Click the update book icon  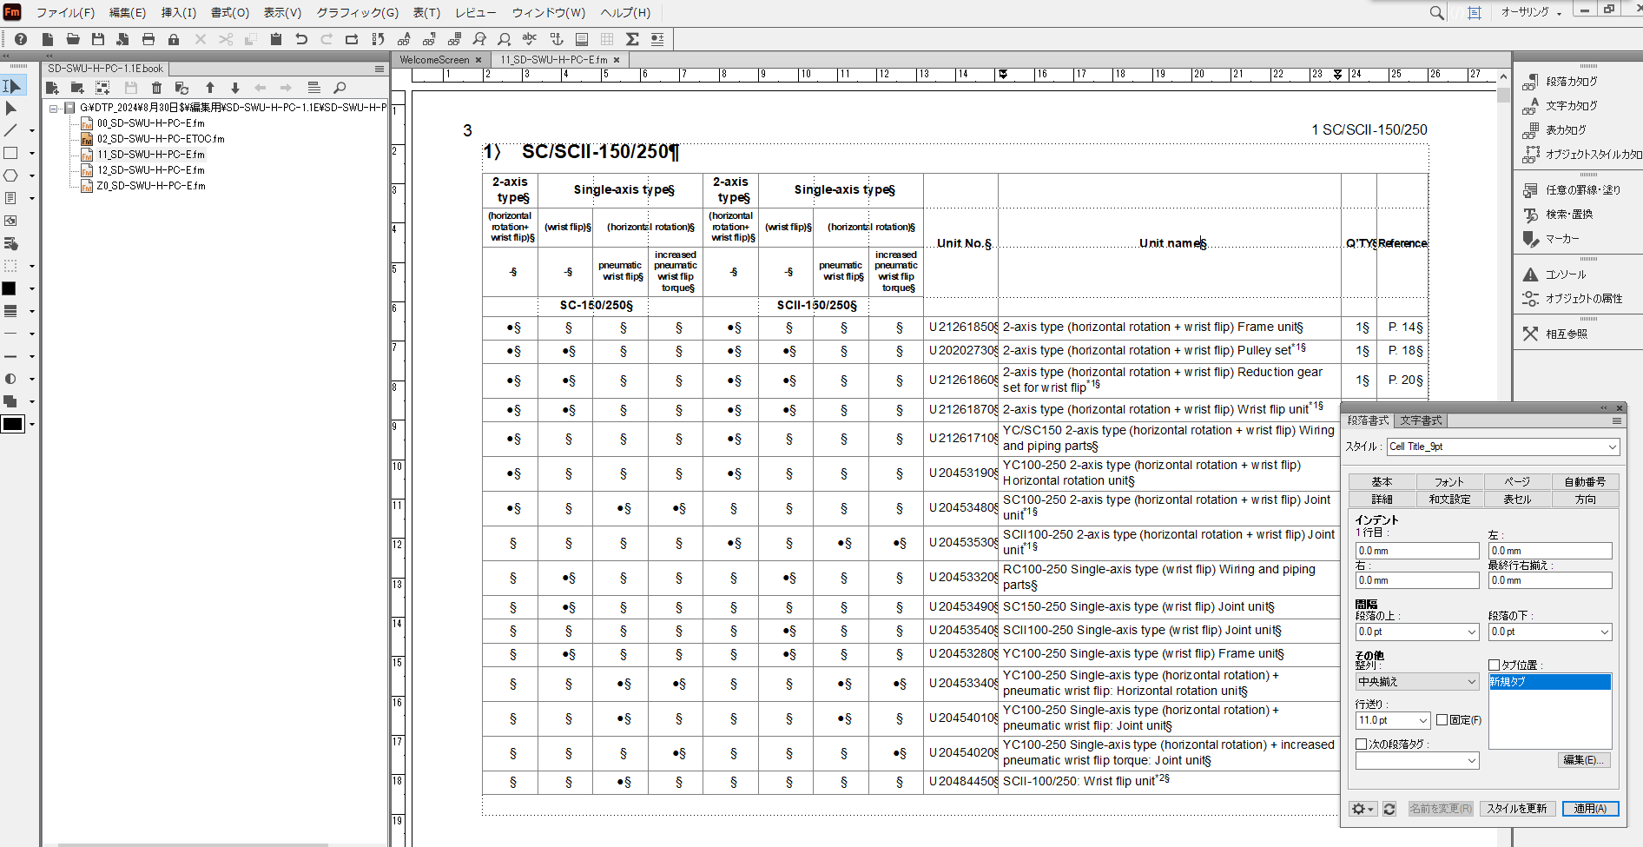[181, 88]
